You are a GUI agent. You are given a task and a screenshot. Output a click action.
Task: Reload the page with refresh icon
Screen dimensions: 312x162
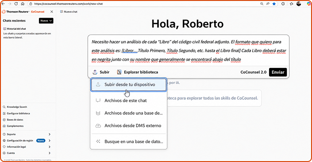[16, 4]
